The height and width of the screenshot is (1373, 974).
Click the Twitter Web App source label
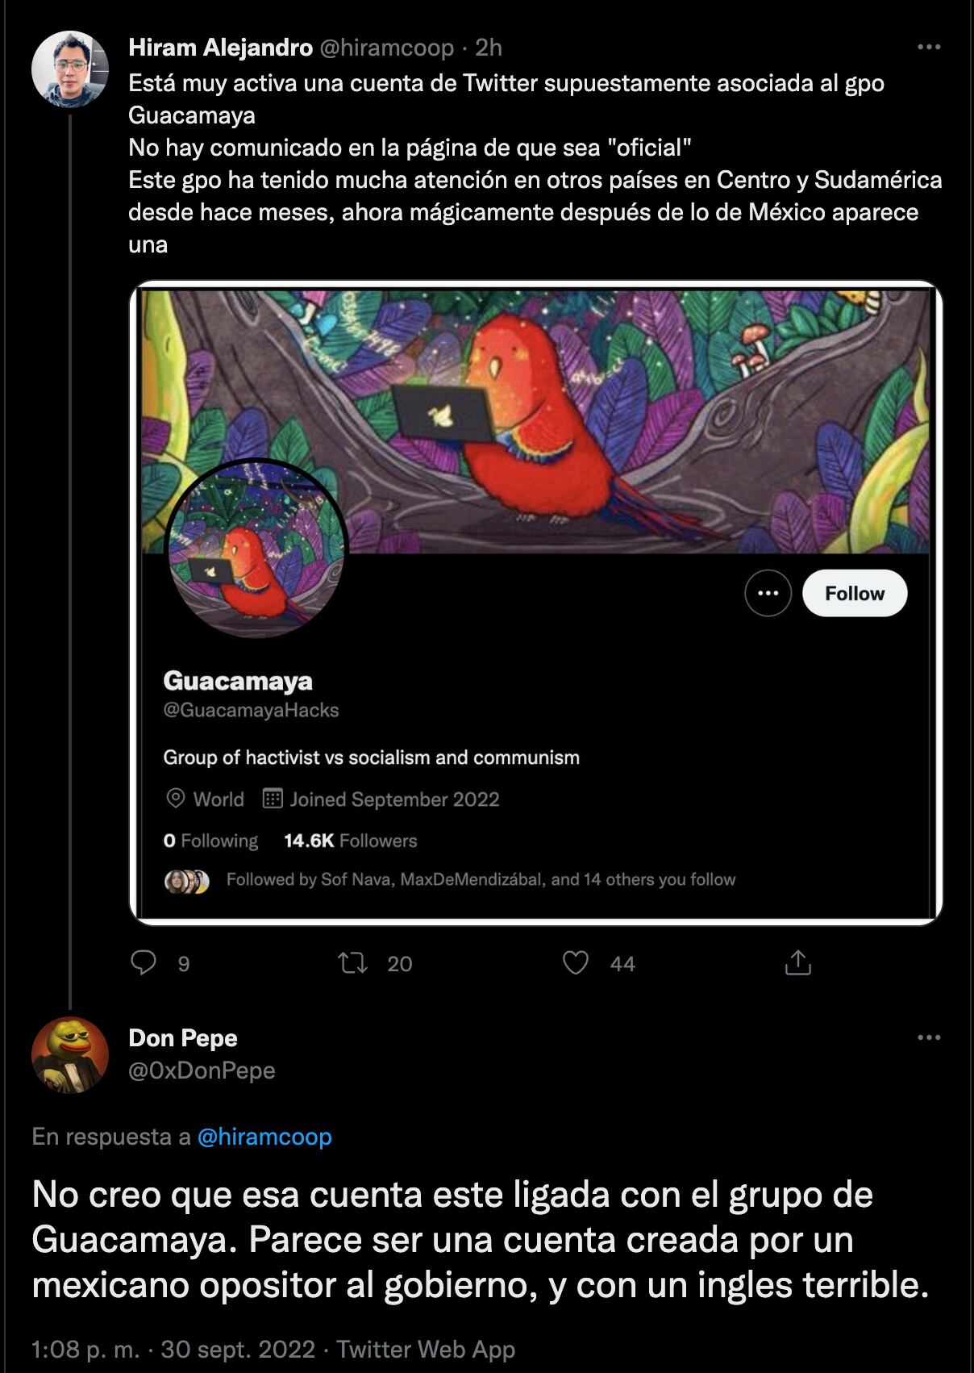tap(426, 1349)
